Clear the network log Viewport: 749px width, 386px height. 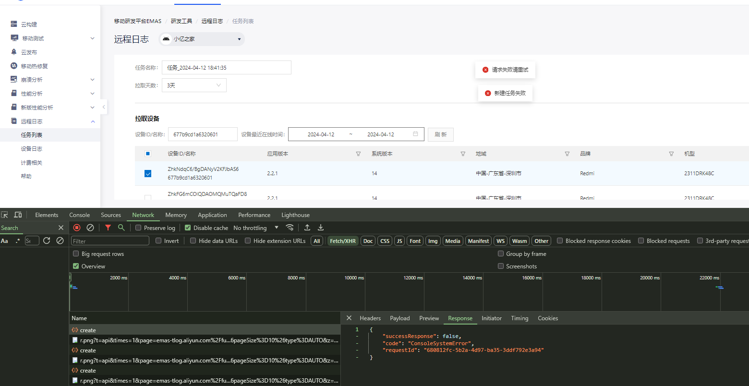tap(90, 228)
